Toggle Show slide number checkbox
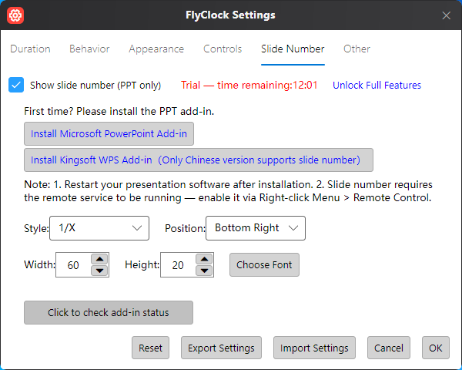The width and height of the screenshot is (462, 370). [x=16, y=85]
